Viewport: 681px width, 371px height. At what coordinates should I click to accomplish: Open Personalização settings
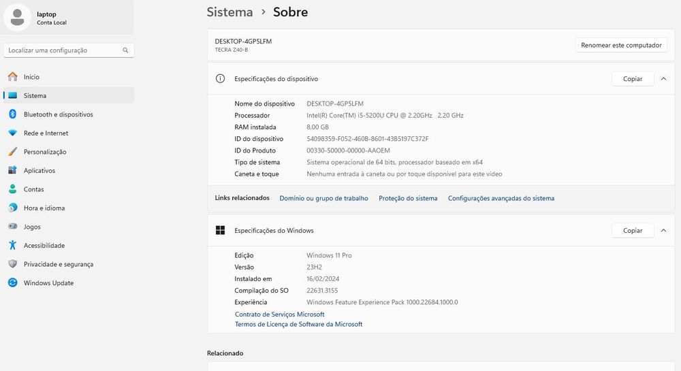coord(69,151)
